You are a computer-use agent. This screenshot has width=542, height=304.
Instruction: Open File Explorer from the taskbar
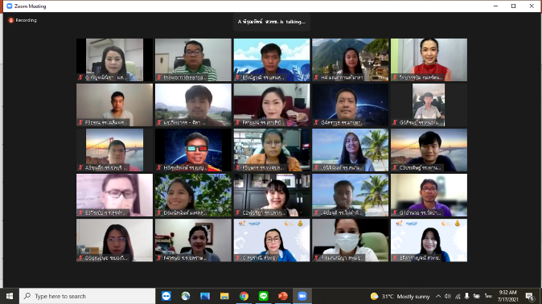224,296
